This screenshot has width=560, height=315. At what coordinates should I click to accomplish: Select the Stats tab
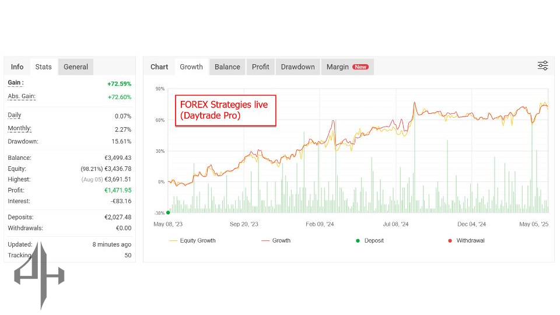click(44, 66)
